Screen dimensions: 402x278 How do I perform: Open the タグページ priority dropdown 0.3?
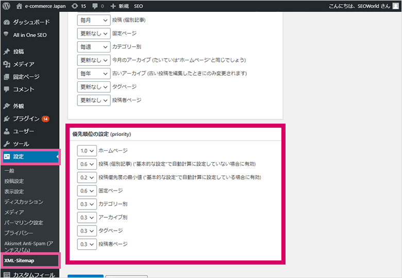point(87,231)
